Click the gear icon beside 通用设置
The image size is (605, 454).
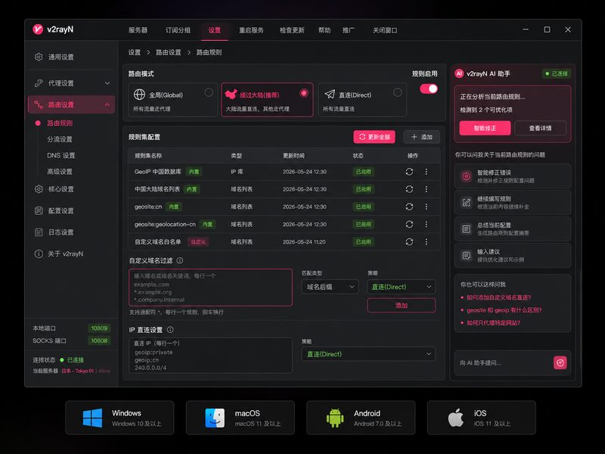coord(39,57)
